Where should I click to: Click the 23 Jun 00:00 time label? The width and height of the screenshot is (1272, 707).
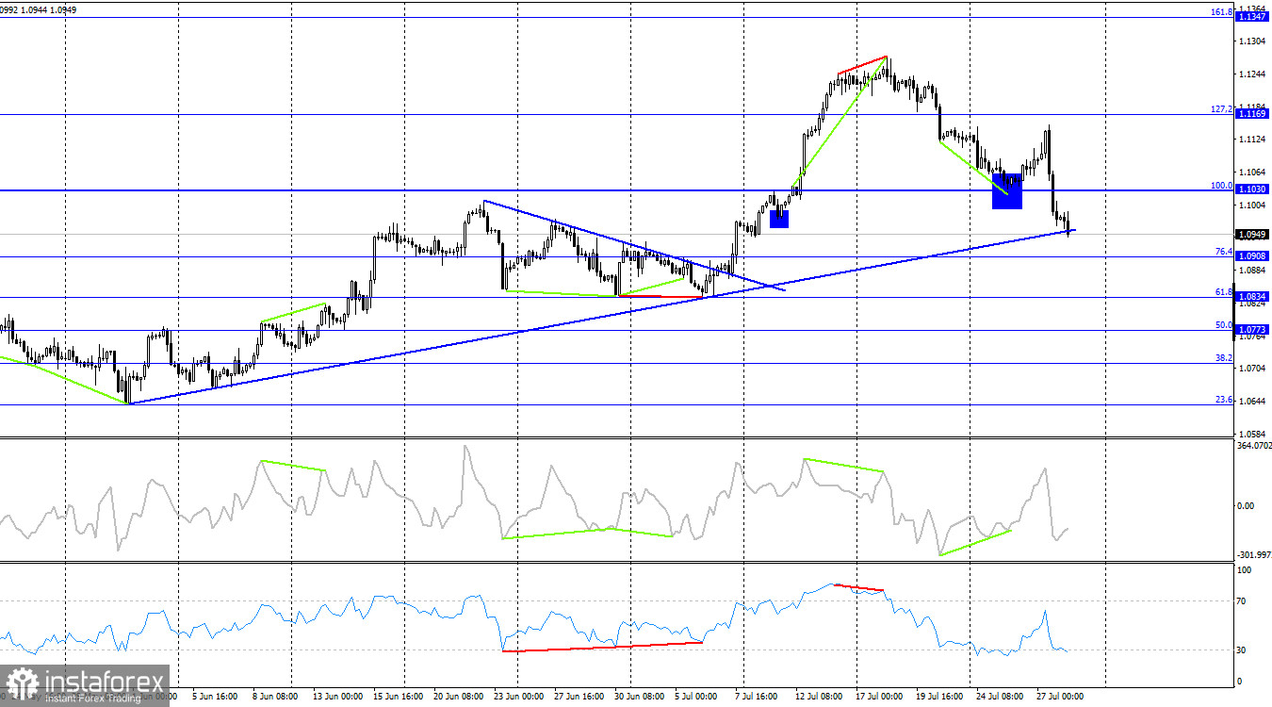pyautogui.click(x=517, y=697)
